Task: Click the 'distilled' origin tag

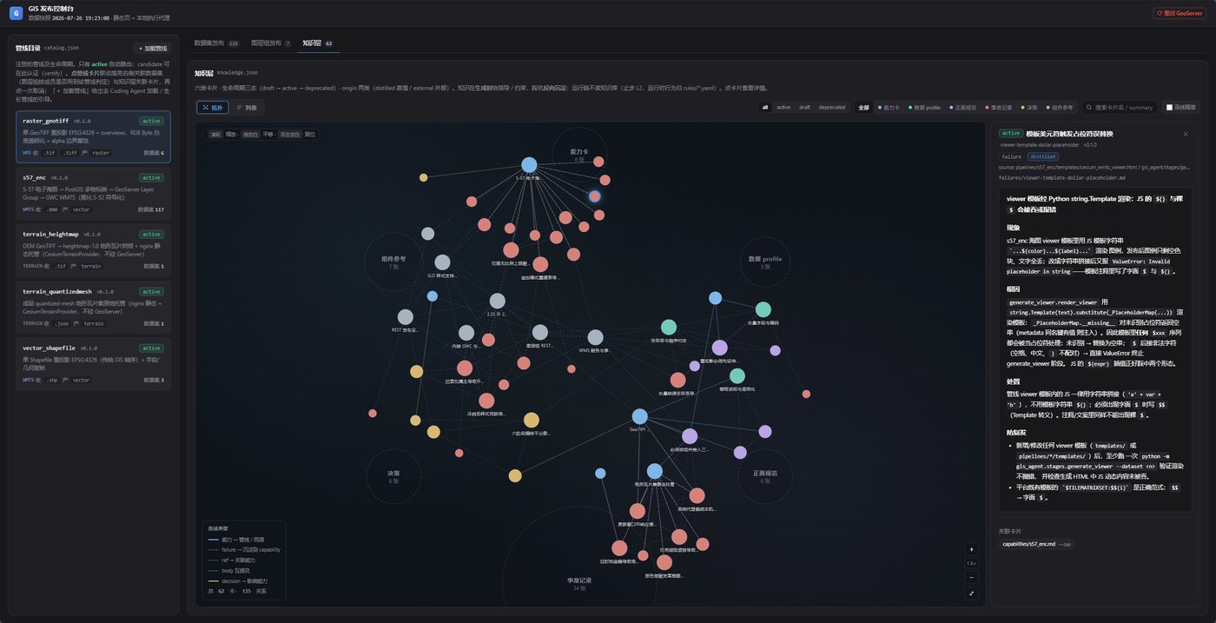Action: pyautogui.click(x=1043, y=156)
